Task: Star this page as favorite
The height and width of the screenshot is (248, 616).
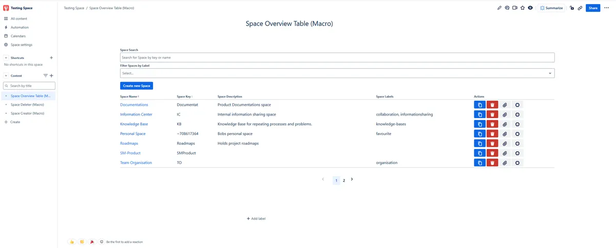Action: tap(523, 8)
